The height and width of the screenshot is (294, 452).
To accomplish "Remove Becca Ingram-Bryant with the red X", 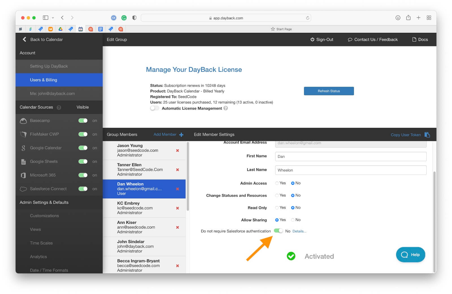I will click(177, 266).
